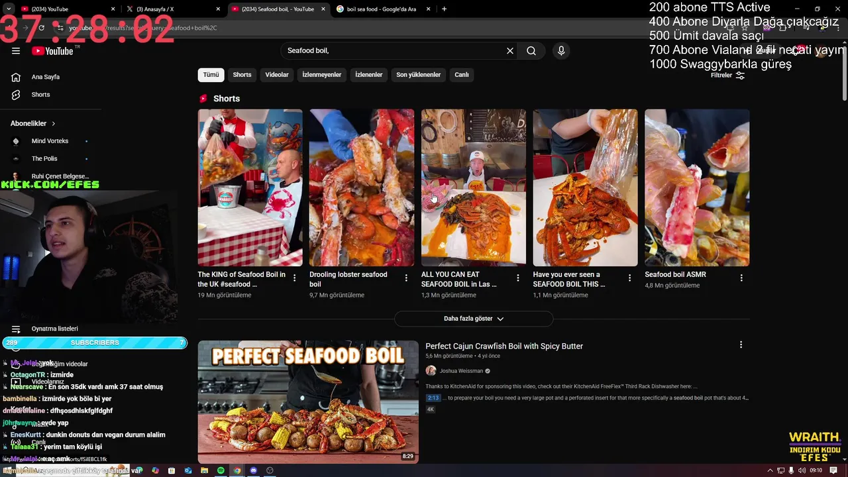Viewport: 848px width, 477px height.
Task: Click the 4K quality badge
Action: [x=430, y=409]
